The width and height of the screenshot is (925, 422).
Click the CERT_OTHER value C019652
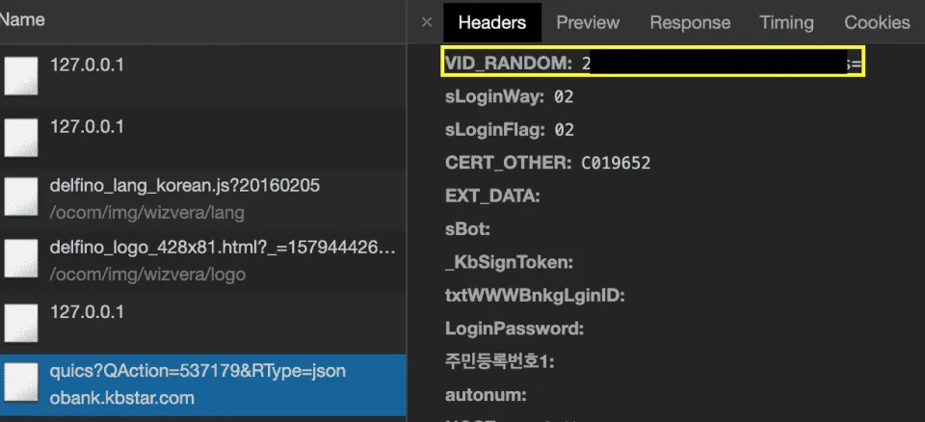point(616,163)
